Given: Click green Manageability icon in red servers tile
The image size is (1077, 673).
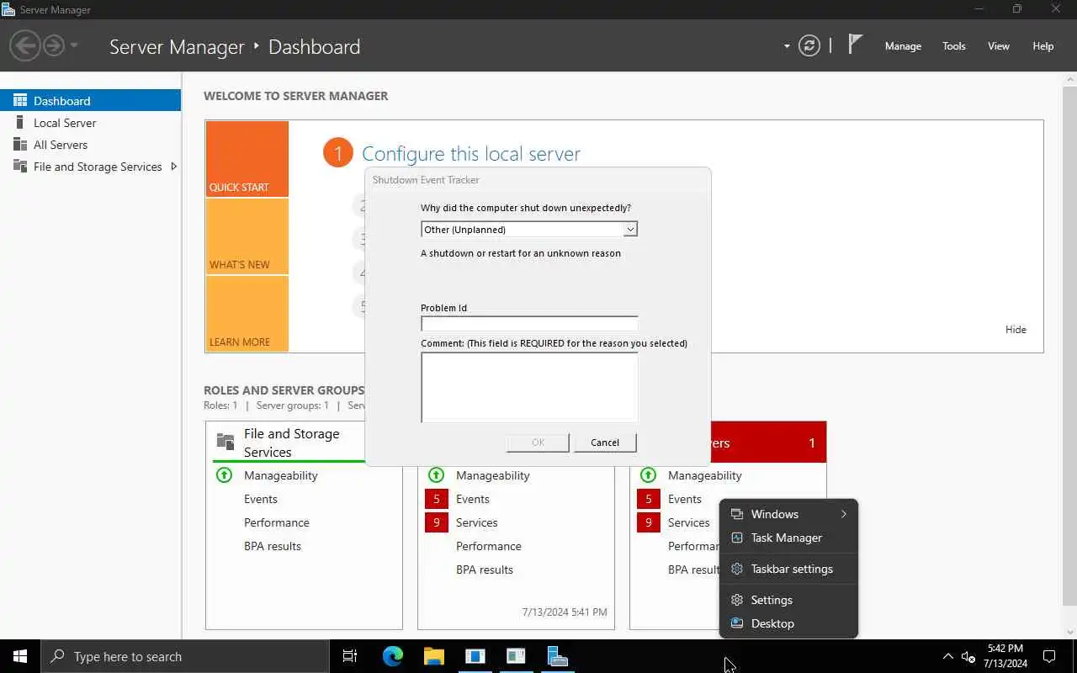Looking at the screenshot, I should click(x=648, y=475).
